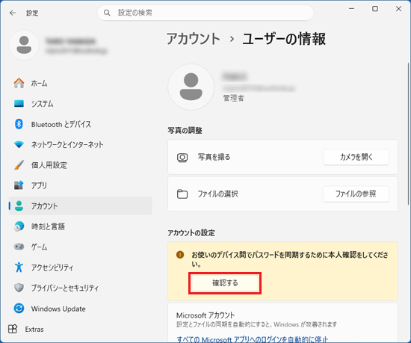
Task: Click the camera icon beside 写真を撮る
Action: pos(182,157)
